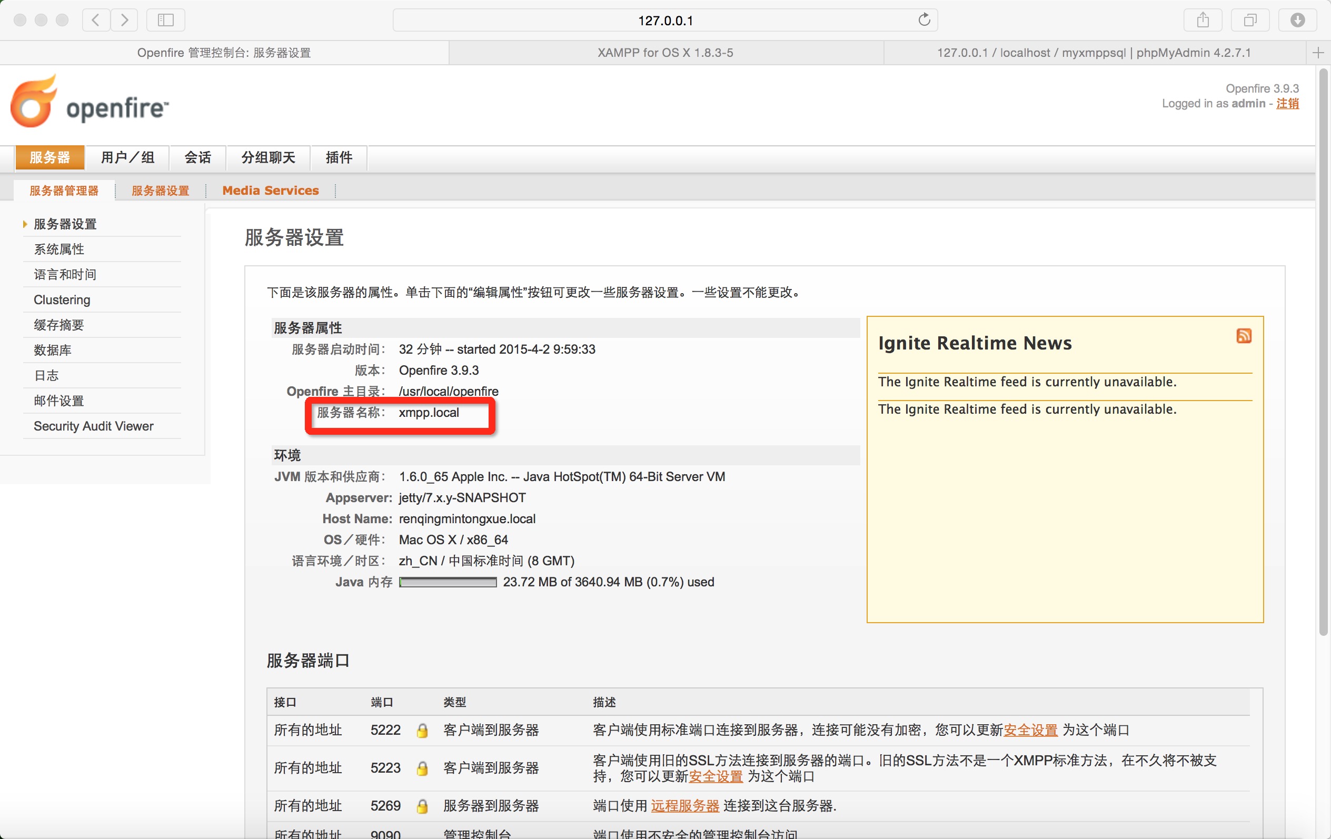The height and width of the screenshot is (839, 1331).
Task: Click the lock icon for port 5222
Action: 422,730
